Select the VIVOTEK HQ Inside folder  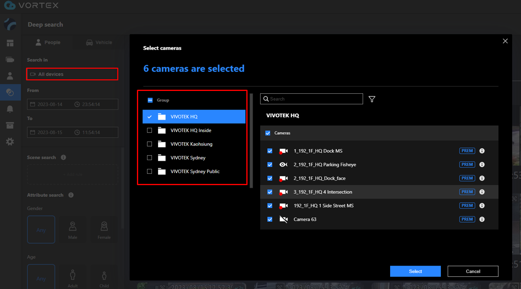[191, 131]
